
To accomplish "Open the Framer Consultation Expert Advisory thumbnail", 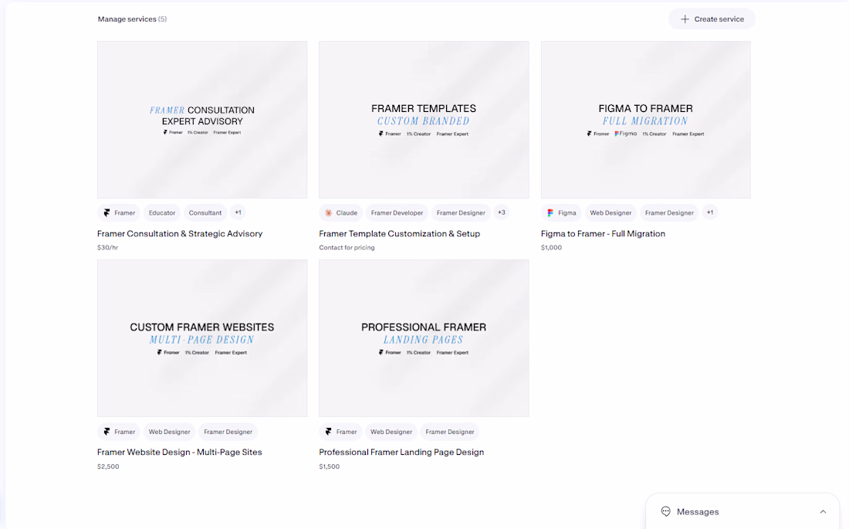I will [x=202, y=120].
